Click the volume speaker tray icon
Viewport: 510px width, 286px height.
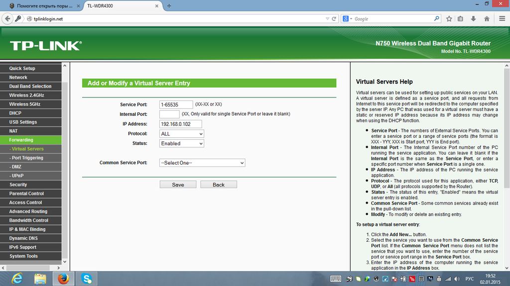(457, 279)
